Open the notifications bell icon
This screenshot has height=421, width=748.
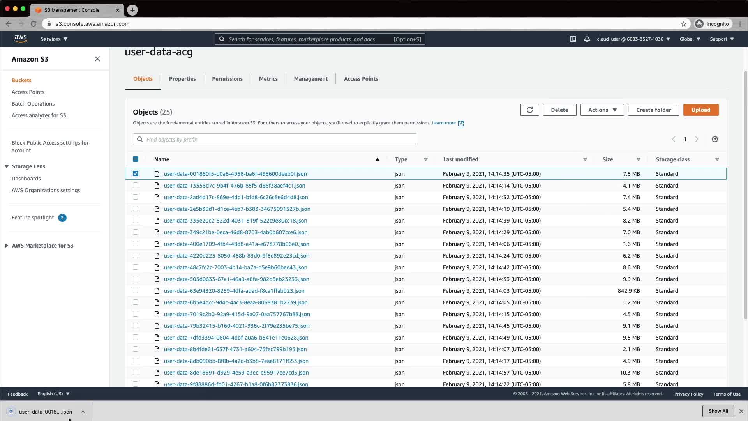(x=587, y=39)
